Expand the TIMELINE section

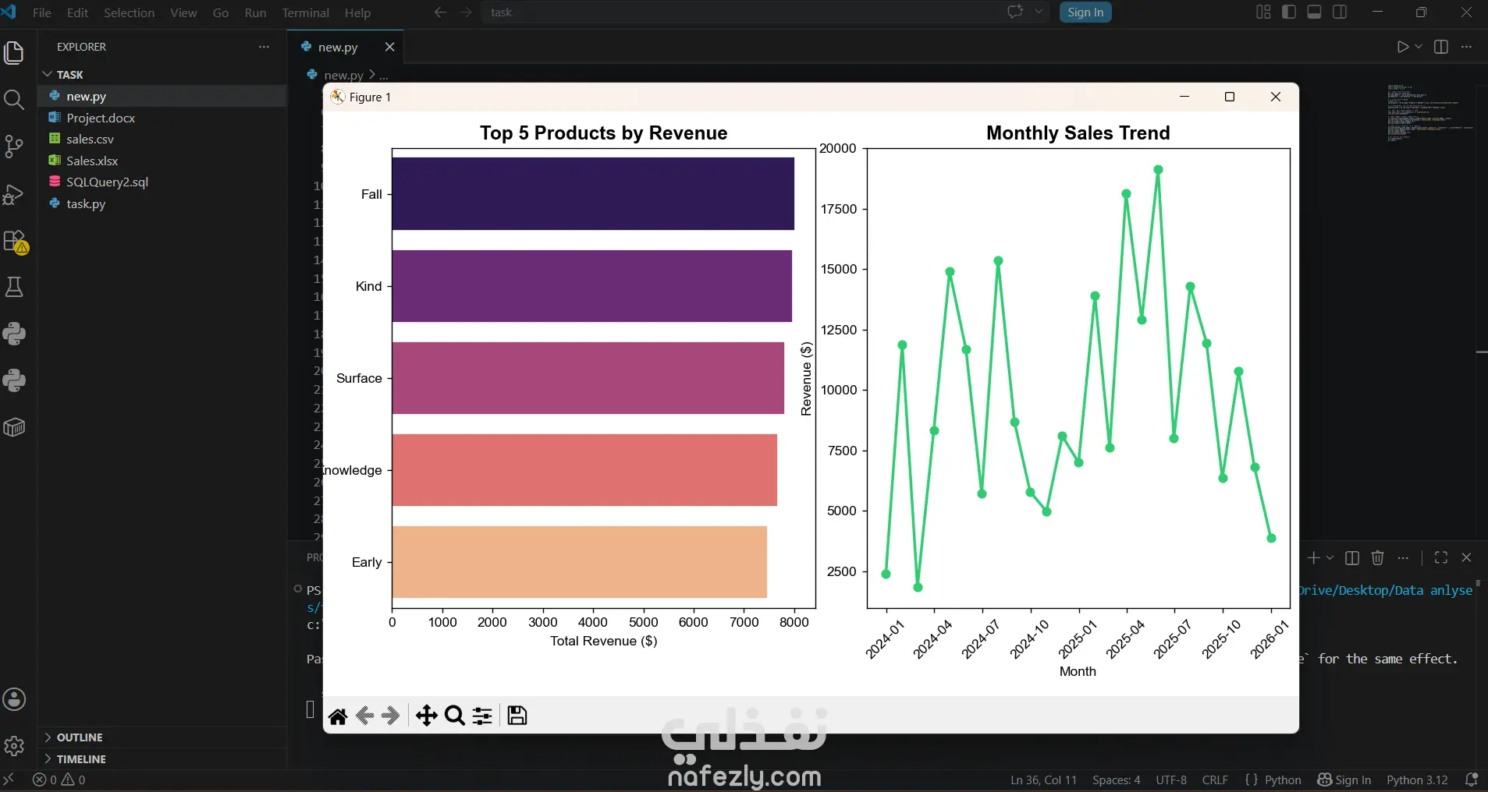(x=81, y=759)
